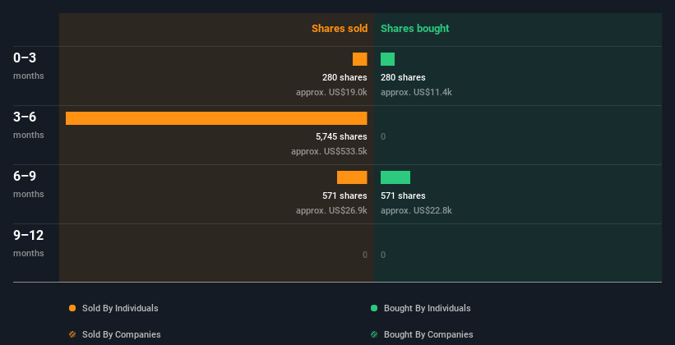Select the 6–9 months orange sold bar
This screenshot has width=675, height=345.
[x=352, y=177]
